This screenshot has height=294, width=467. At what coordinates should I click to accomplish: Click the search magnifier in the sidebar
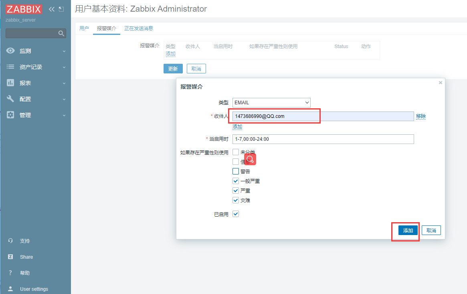coord(61,33)
